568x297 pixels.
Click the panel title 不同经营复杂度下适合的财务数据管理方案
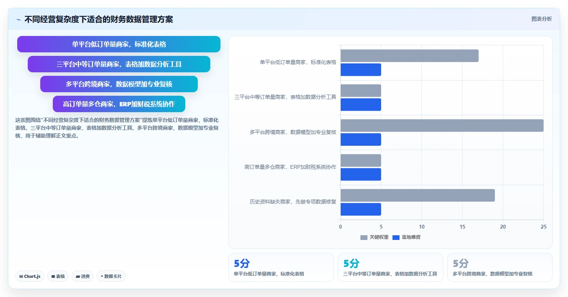[x=99, y=20]
